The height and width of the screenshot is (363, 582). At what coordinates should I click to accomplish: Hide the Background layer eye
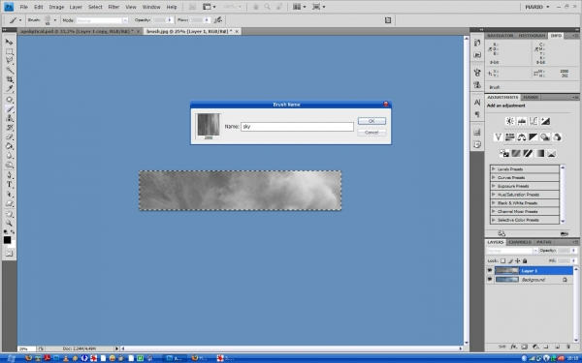[x=490, y=280]
